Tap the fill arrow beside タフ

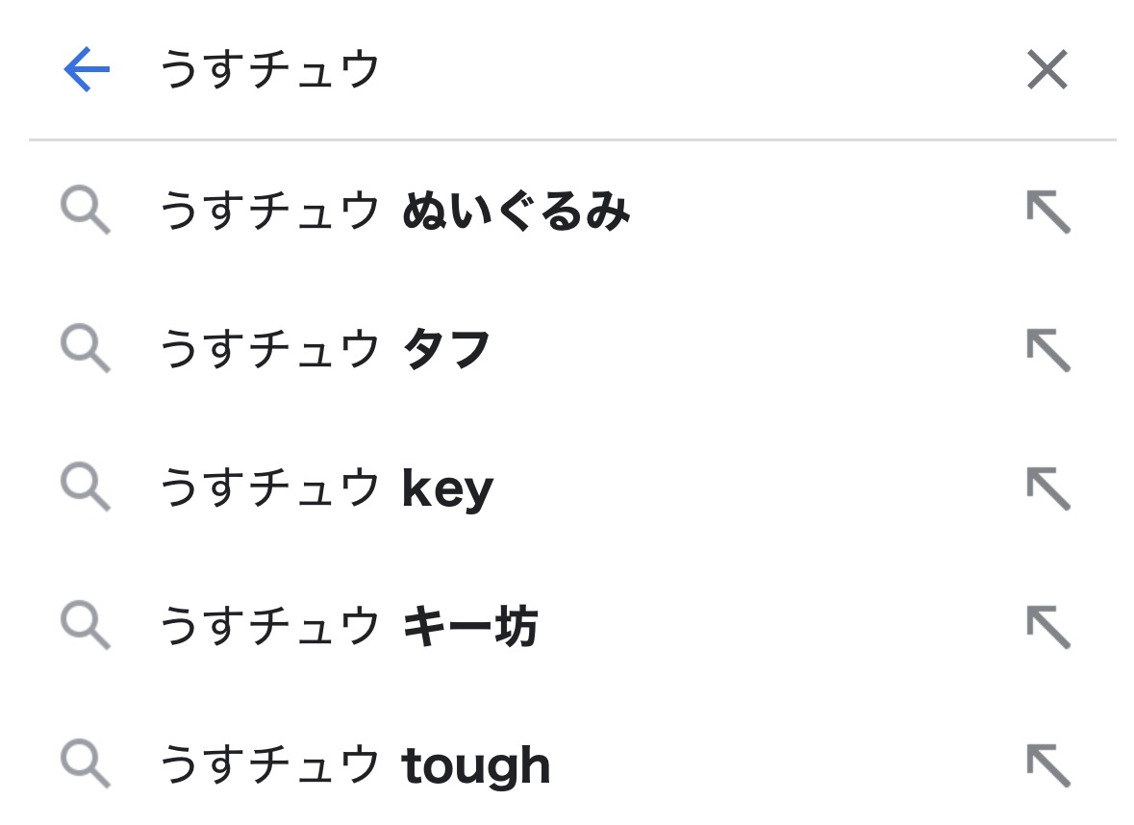[x=1047, y=350]
